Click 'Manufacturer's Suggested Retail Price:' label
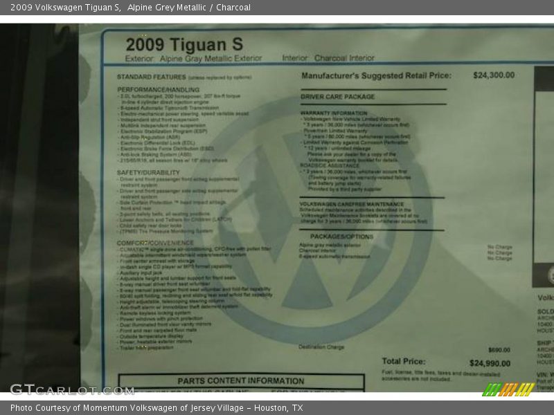 (376, 75)
